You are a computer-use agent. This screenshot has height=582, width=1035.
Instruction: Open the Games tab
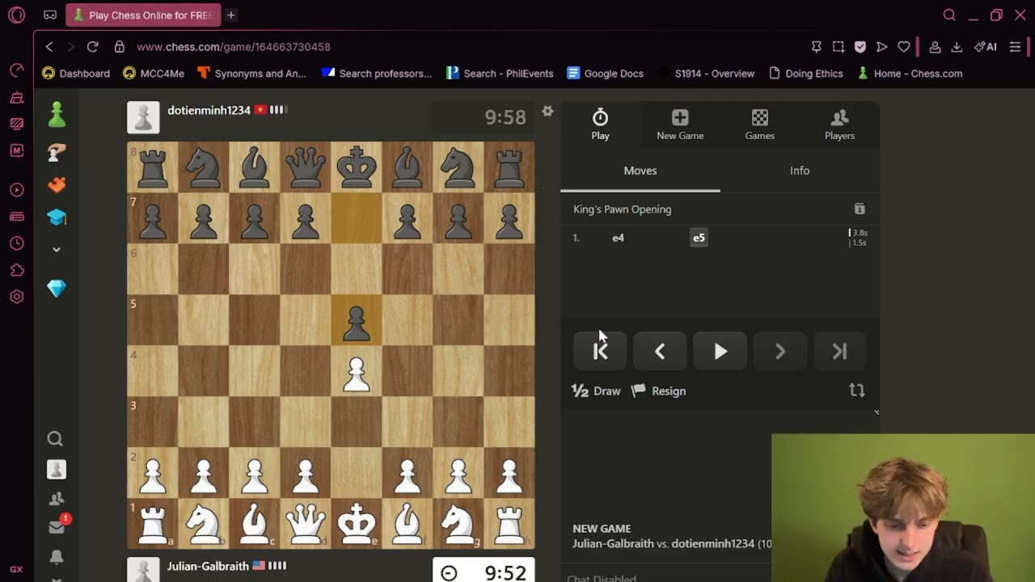click(759, 124)
